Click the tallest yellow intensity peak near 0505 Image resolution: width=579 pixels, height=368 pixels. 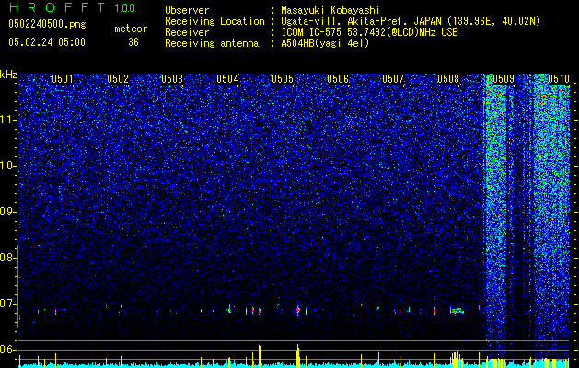coord(297,355)
